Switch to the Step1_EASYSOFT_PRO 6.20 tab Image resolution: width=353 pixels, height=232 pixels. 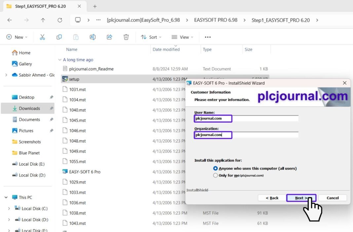point(40,6)
